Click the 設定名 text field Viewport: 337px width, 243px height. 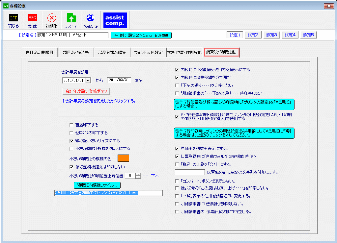pyautogui.click(x=72, y=35)
